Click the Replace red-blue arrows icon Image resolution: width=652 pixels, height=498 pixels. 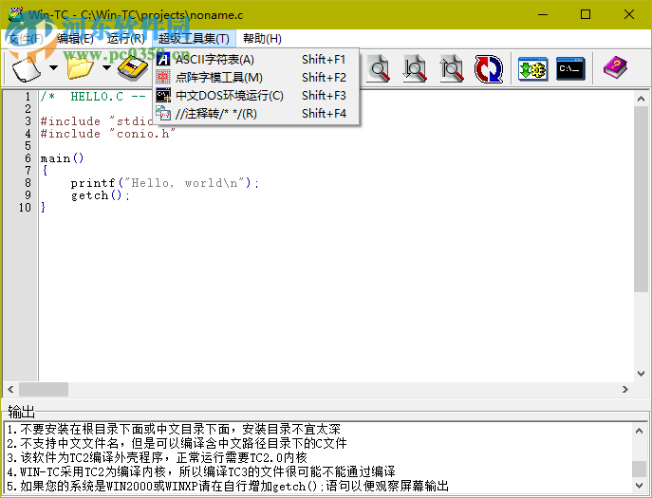(x=489, y=68)
